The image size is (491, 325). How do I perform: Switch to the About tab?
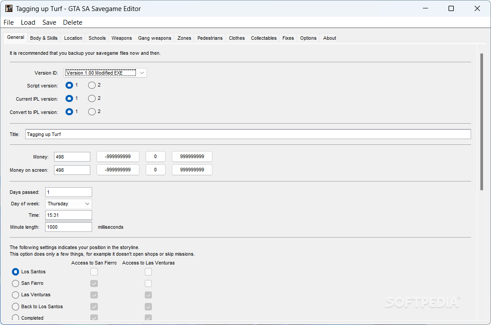[x=329, y=38]
